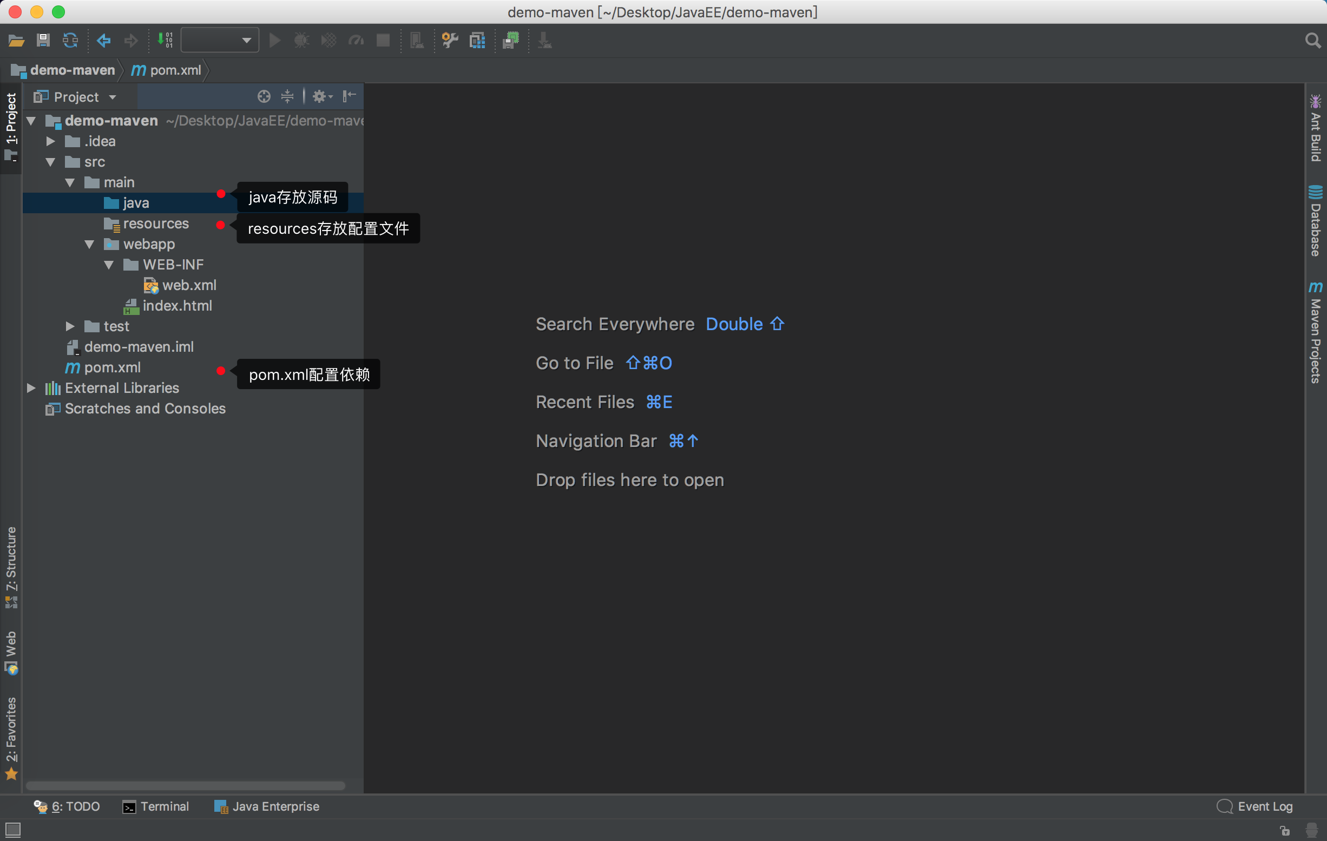Click the macOS green zoom window button

click(x=58, y=11)
